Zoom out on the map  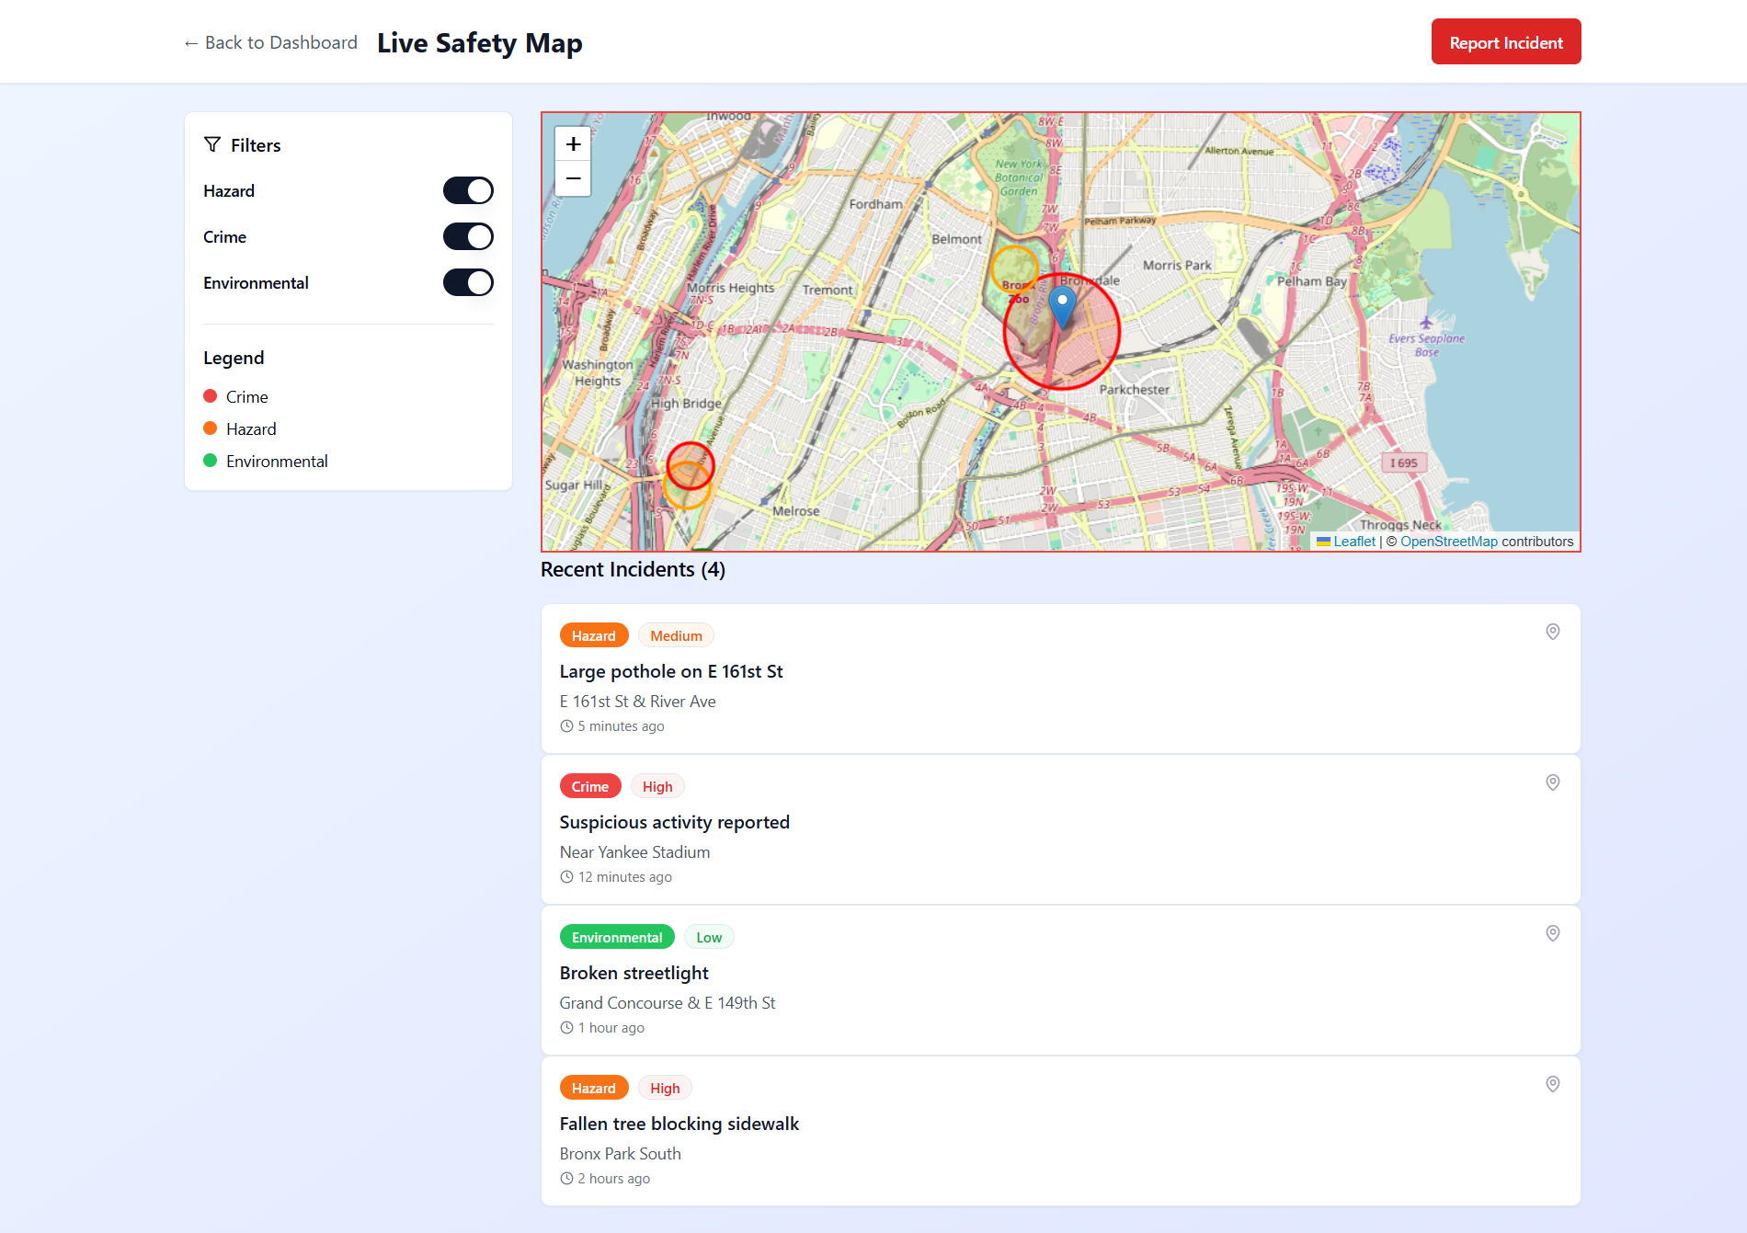pos(573,178)
